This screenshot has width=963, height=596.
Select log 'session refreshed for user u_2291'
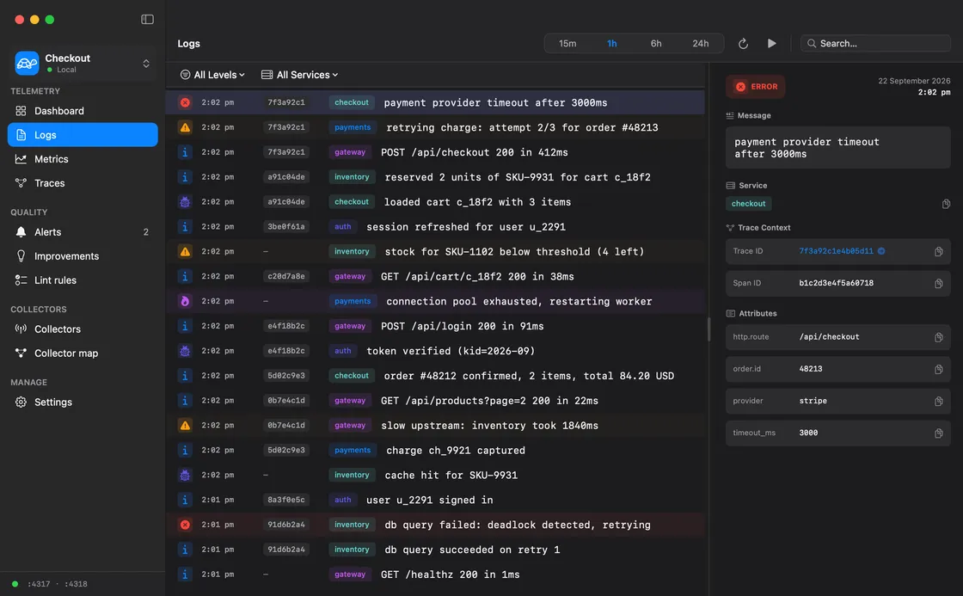coord(435,227)
